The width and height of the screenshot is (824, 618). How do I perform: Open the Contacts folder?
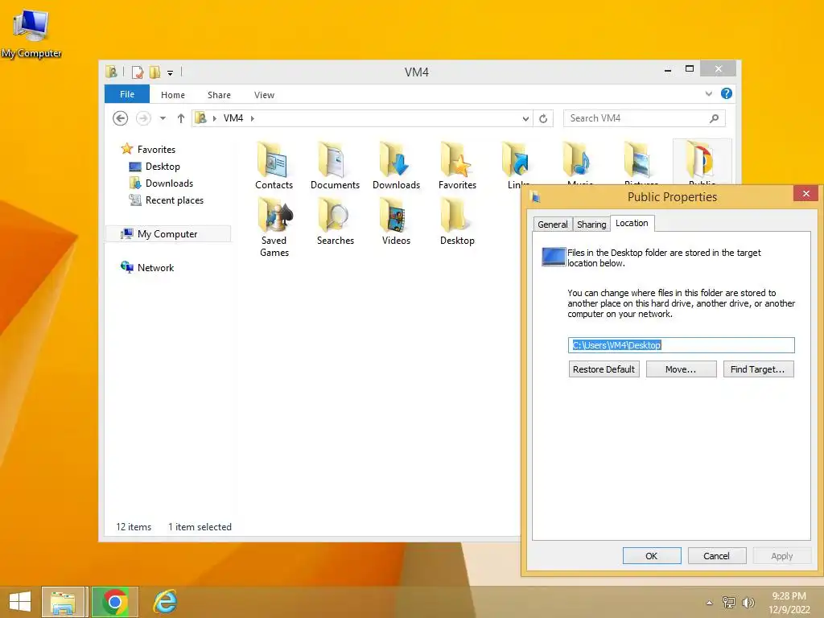(274, 165)
